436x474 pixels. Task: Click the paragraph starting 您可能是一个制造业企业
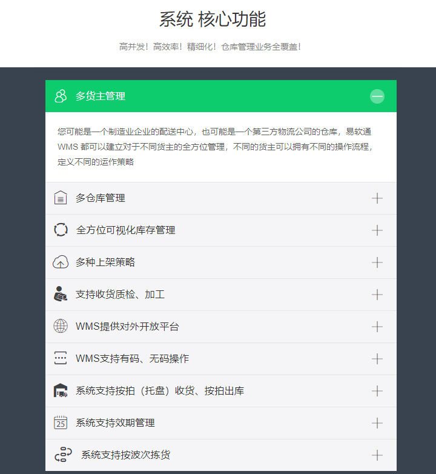(216, 147)
